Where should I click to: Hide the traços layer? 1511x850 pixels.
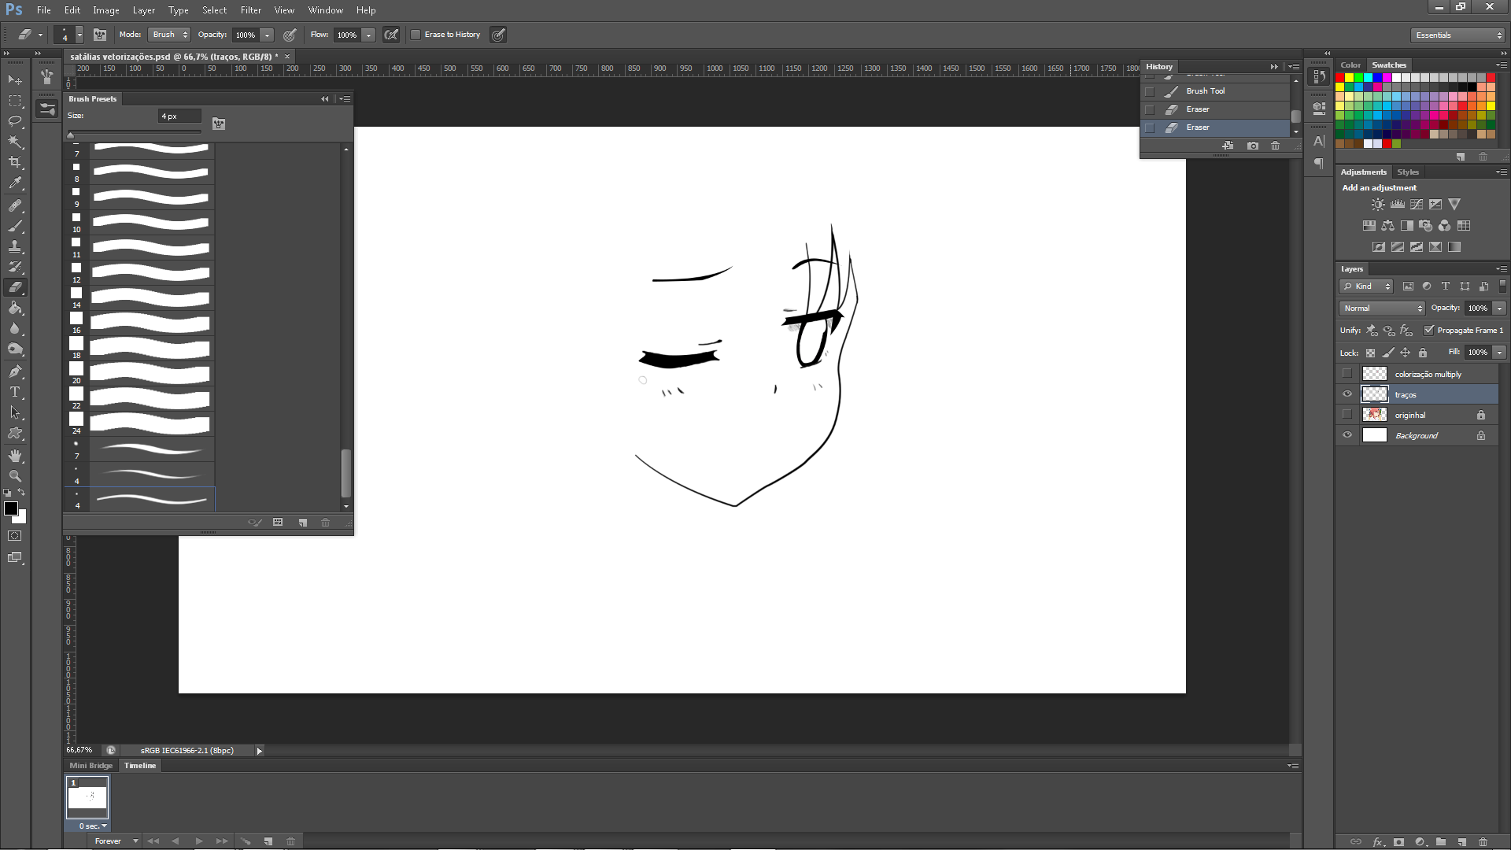(1347, 394)
